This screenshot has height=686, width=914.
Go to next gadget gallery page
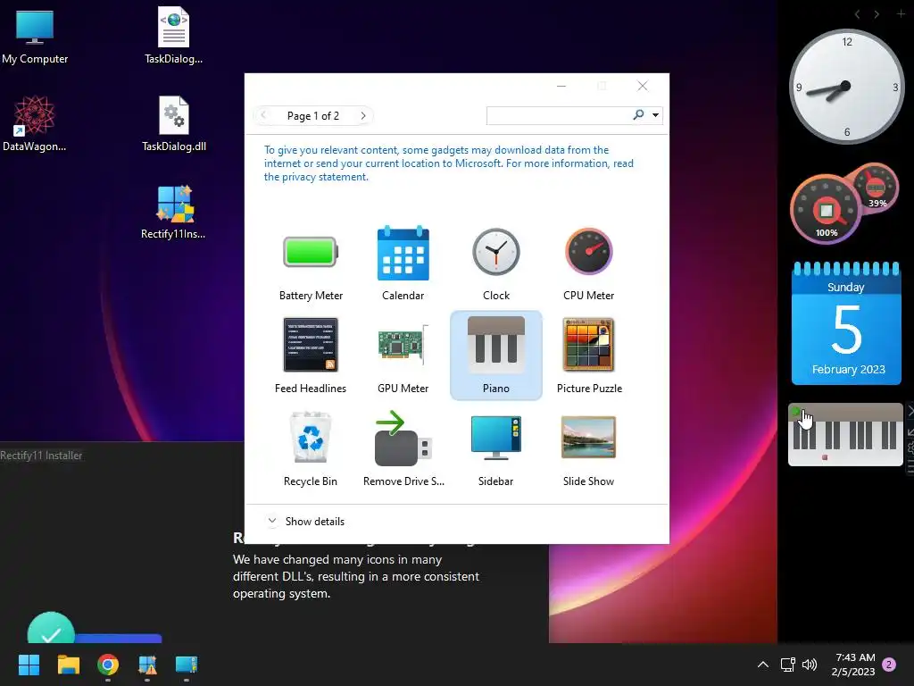tap(363, 115)
